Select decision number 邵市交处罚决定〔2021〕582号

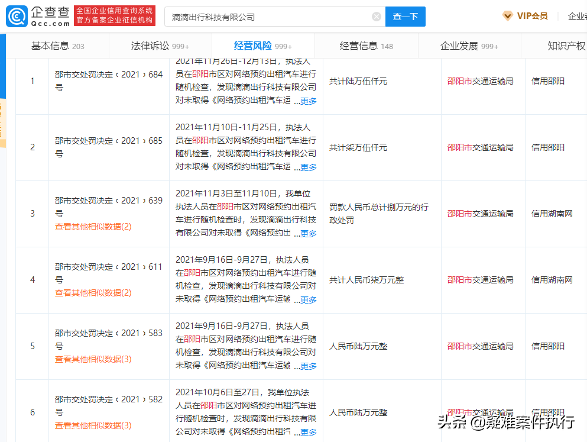(x=109, y=406)
